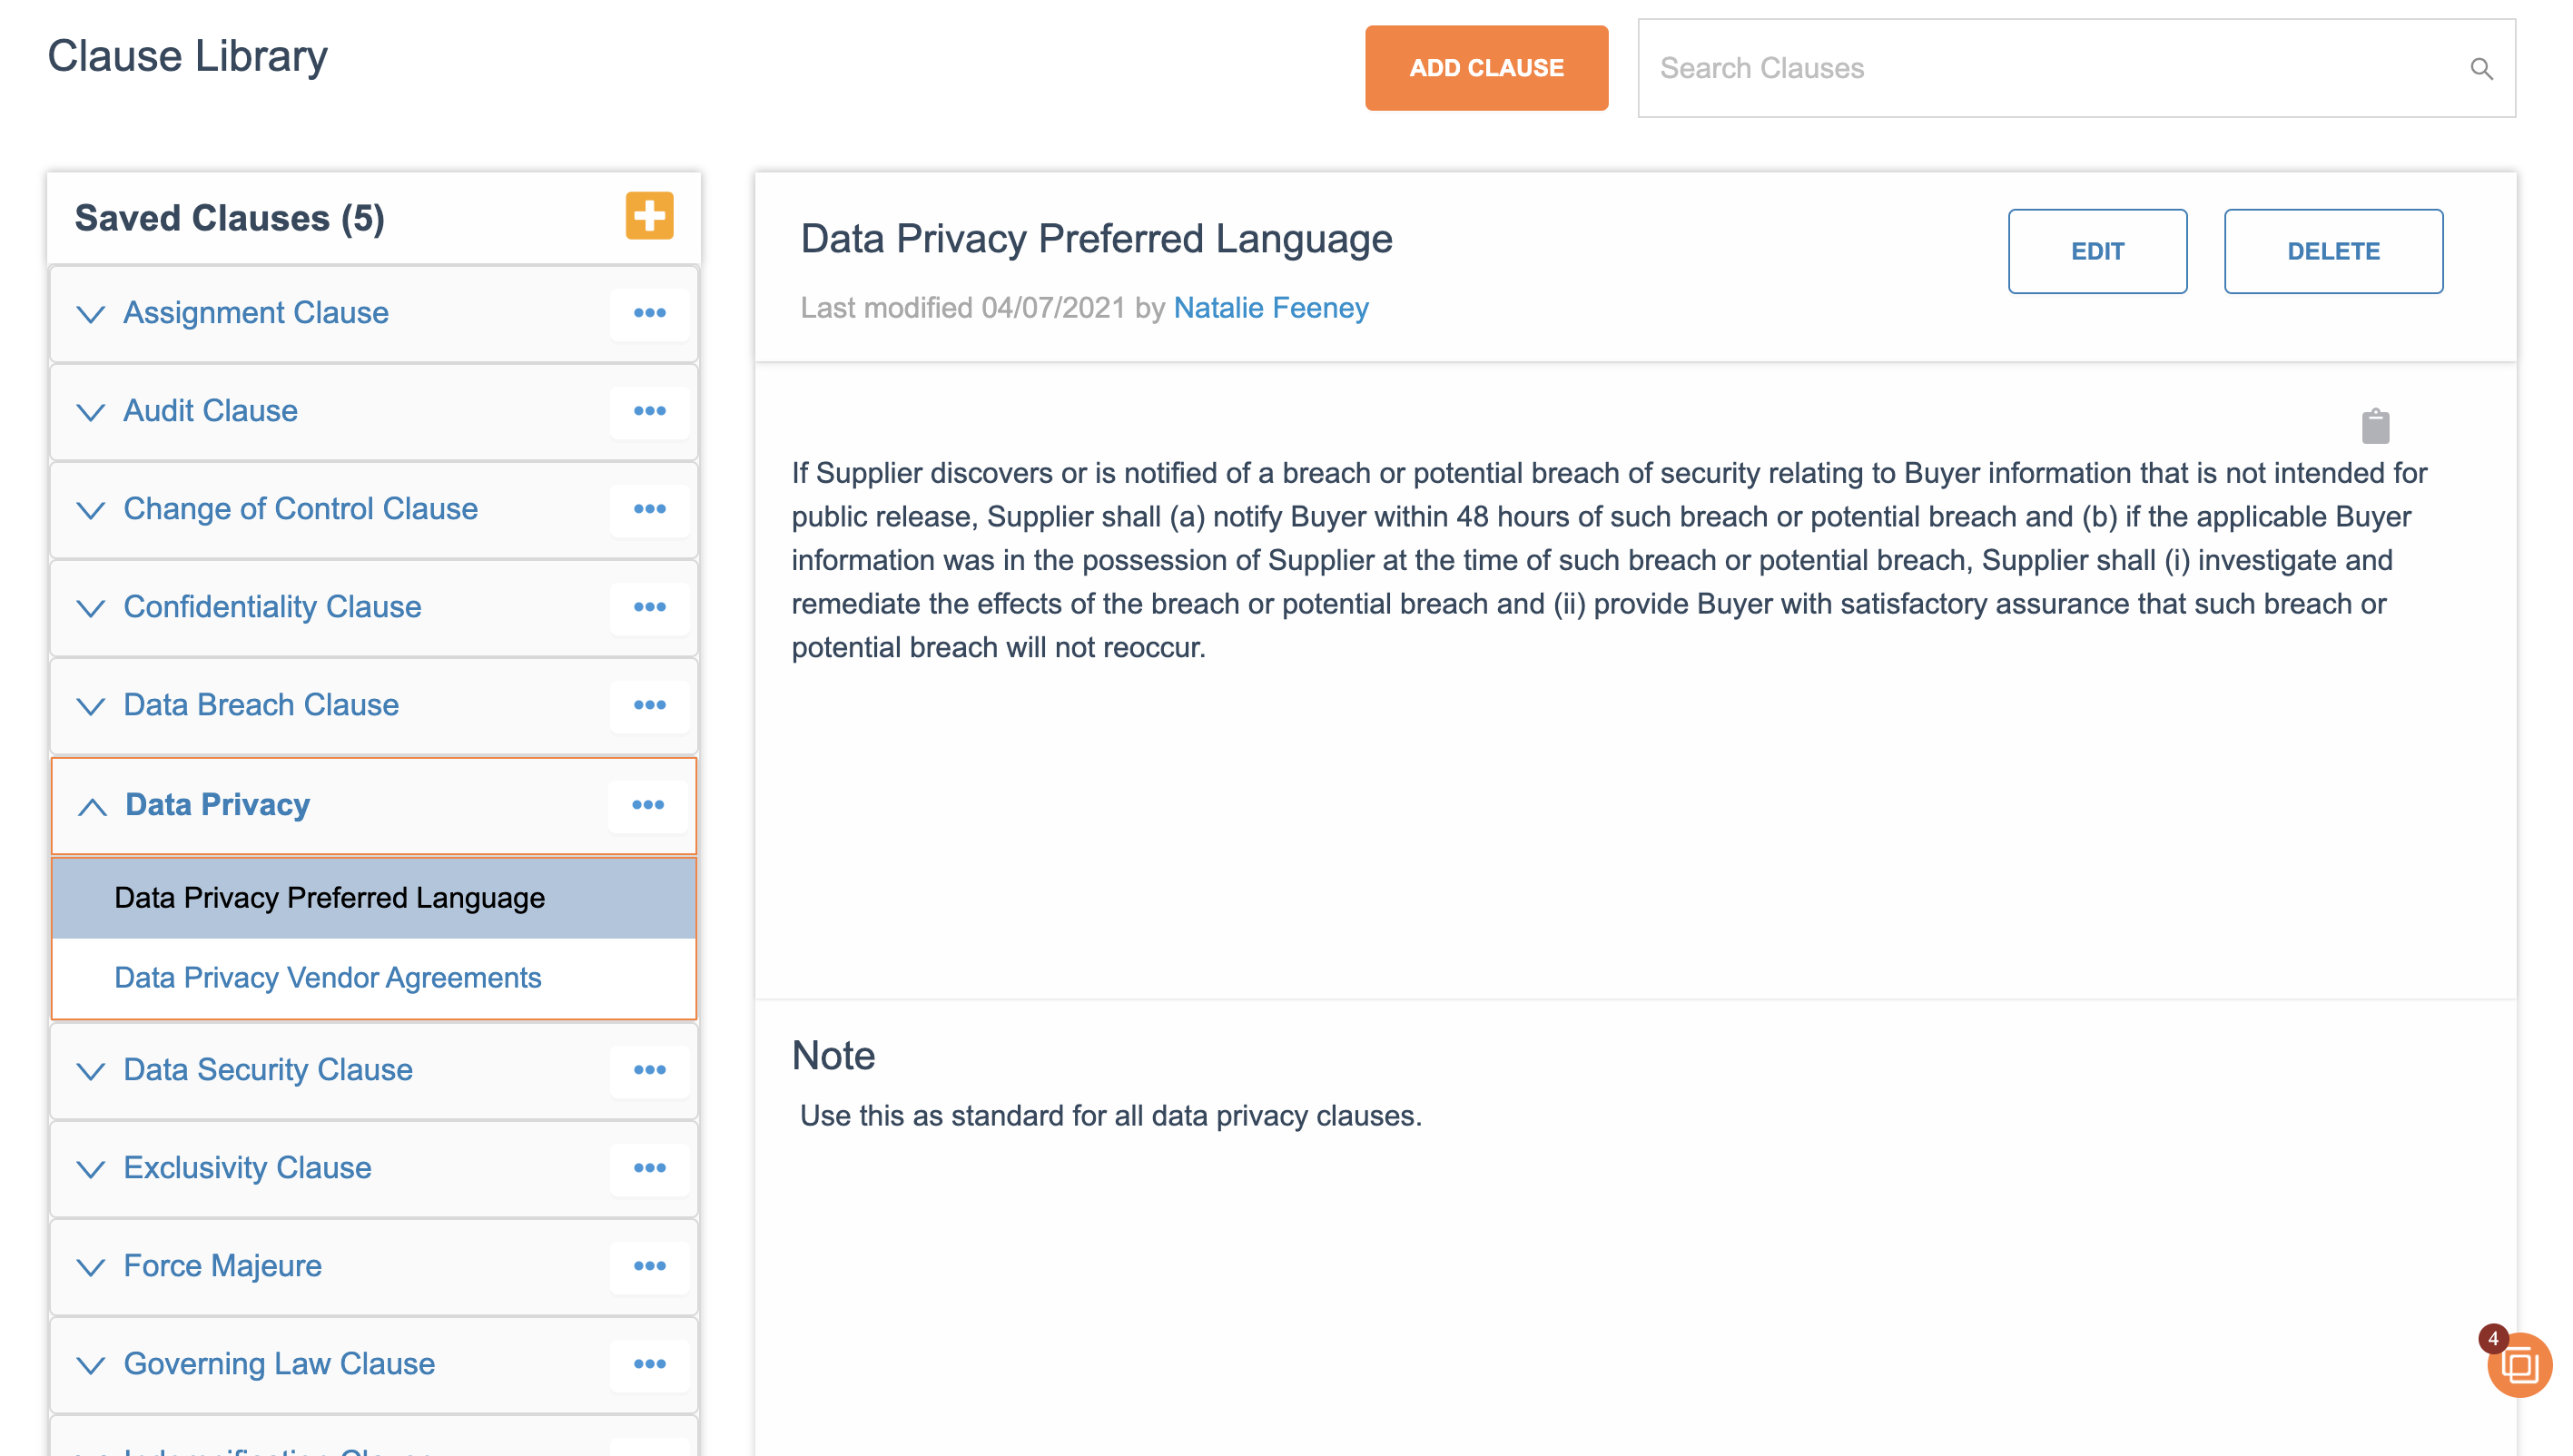2573x1456 pixels.
Task: Open the ellipsis menu for Data Privacy
Action: click(x=649, y=805)
